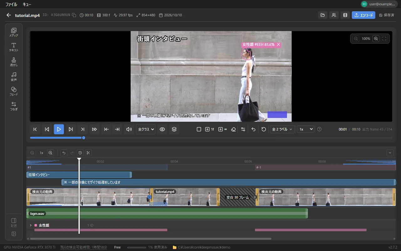The width and height of the screenshot is (401, 251).
Task: Collapse the timeline panel with chevron
Action: click(x=390, y=153)
